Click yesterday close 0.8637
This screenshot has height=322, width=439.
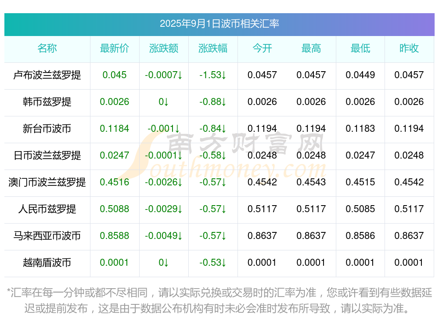click(x=409, y=236)
